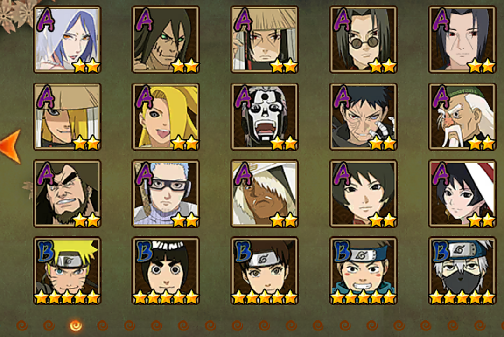Select the highlighted third spiral page indicator
Viewport: 504px width, 337px height.
(76, 325)
